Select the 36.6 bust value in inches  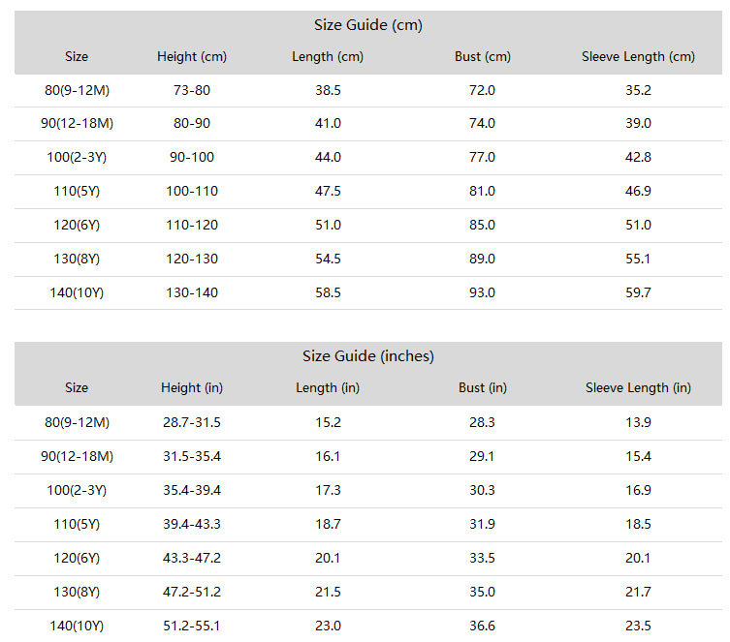(x=482, y=626)
